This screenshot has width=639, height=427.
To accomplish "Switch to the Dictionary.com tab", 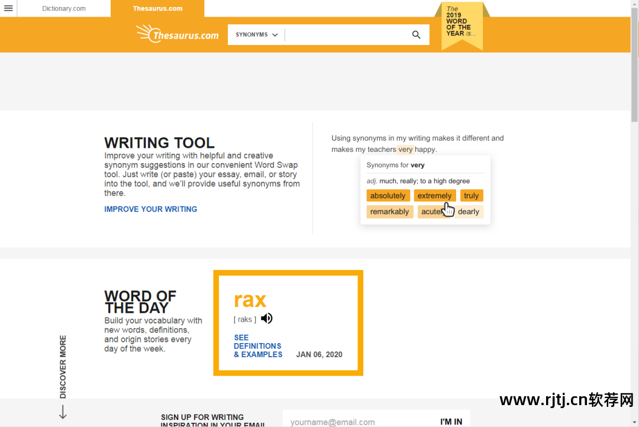I will coord(64,8).
